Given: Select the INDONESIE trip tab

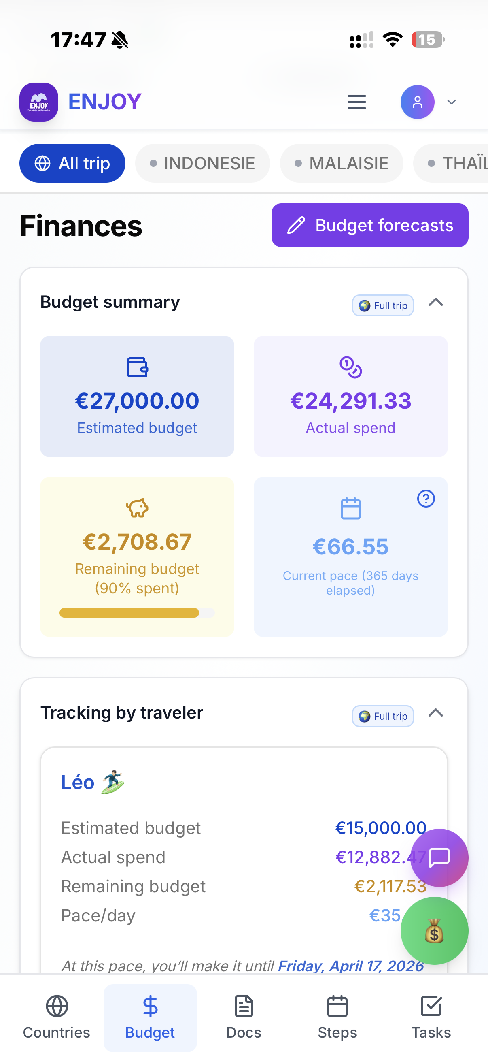Looking at the screenshot, I should click(202, 163).
